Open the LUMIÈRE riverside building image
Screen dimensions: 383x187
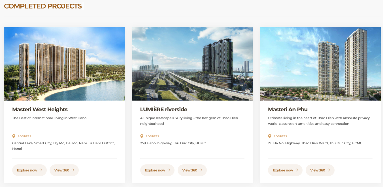(x=192, y=64)
